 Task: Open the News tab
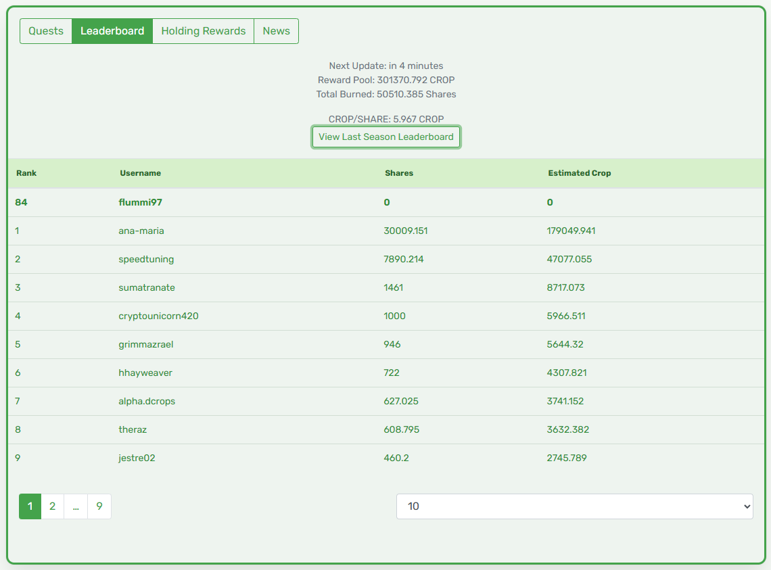point(276,31)
